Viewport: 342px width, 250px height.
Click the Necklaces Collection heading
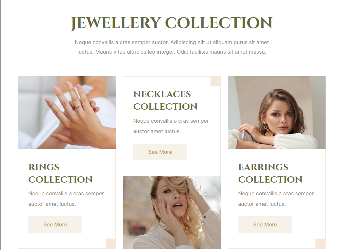[165, 100]
